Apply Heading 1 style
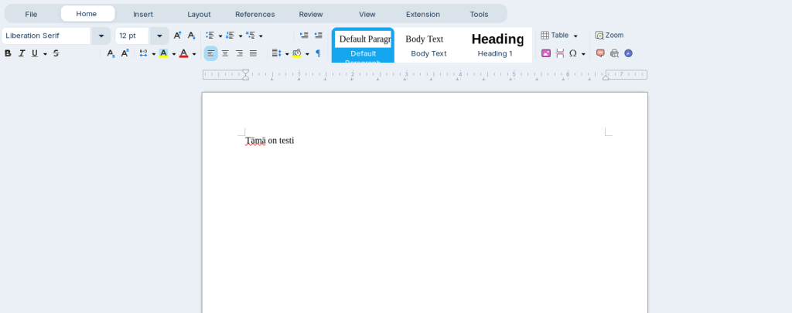 click(495, 46)
